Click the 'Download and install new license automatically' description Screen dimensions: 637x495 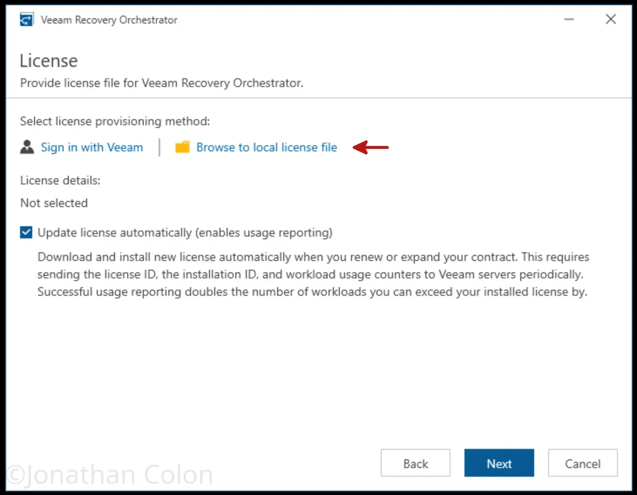coord(313,274)
